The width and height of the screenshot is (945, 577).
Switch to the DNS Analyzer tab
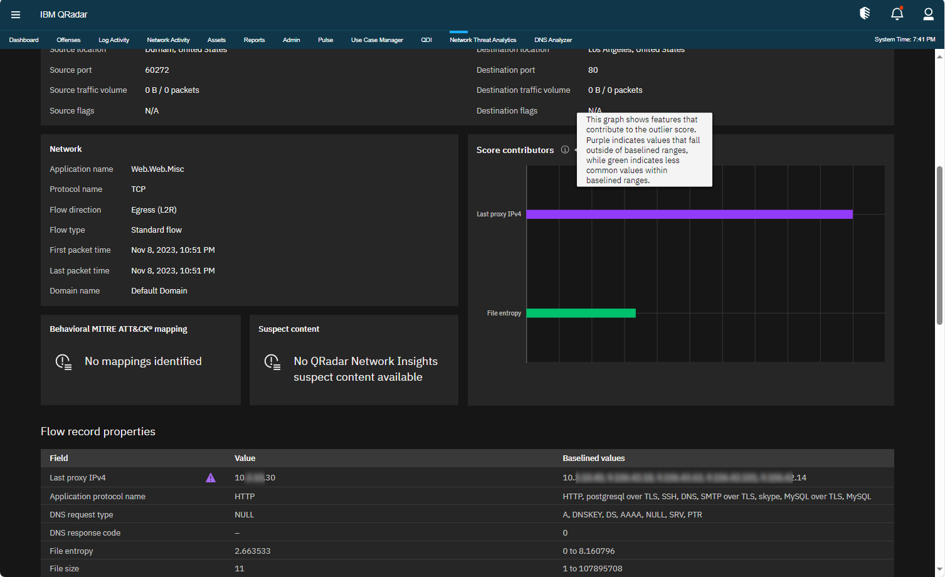coord(553,40)
